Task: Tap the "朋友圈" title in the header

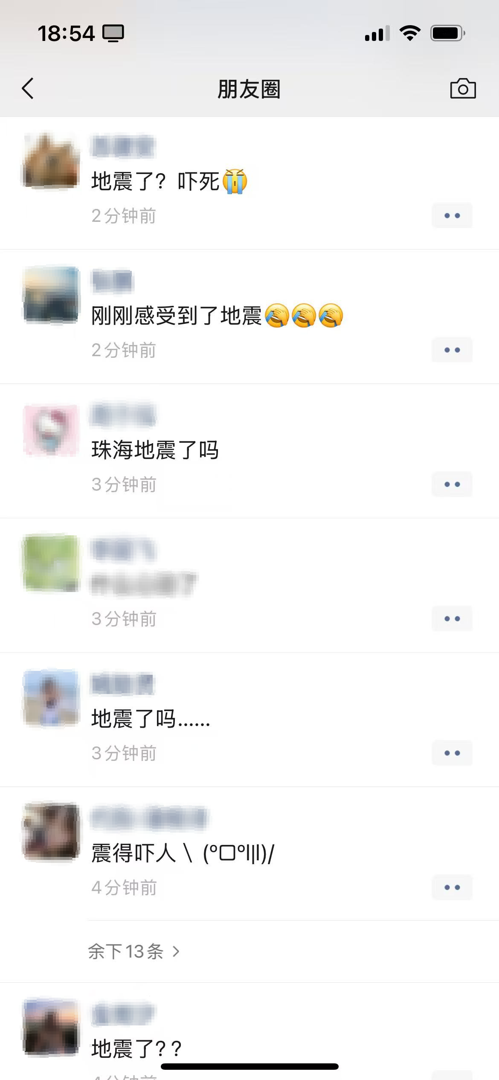Action: (x=249, y=89)
